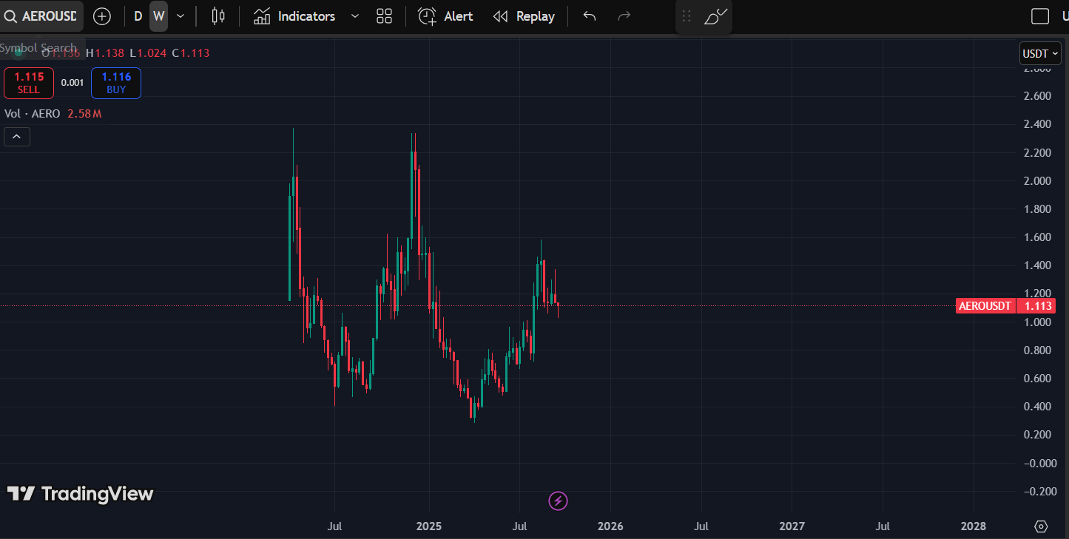Open the indicator templates grid icon

pos(384,16)
